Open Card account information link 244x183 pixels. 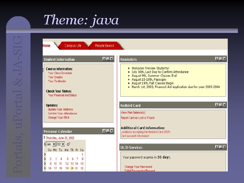tap(135, 136)
